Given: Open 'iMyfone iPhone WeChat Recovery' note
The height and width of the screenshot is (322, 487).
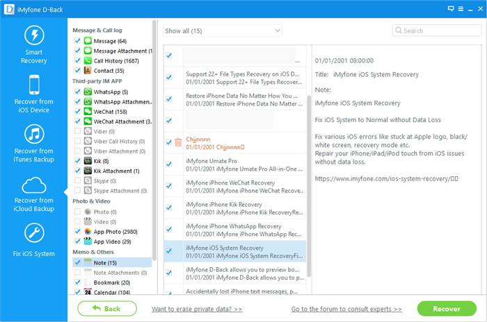Looking at the screenshot, I should click(x=244, y=186).
